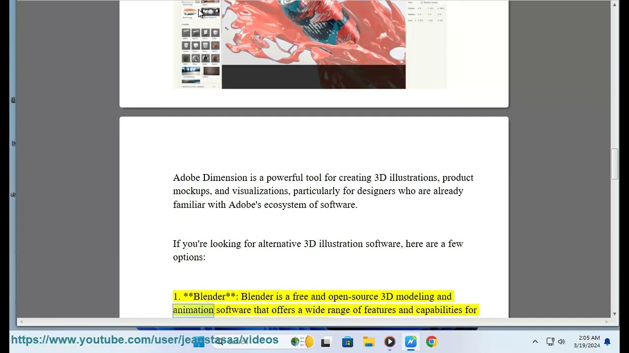Open notifications bell in the taskbar corner
Viewport: 629px width, 353px height.
[607, 342]
